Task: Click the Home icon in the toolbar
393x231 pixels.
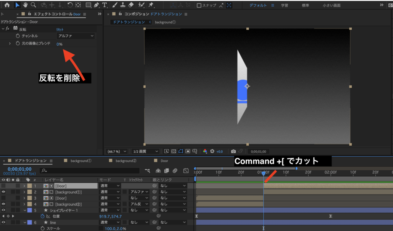Action: pos(7,5)
